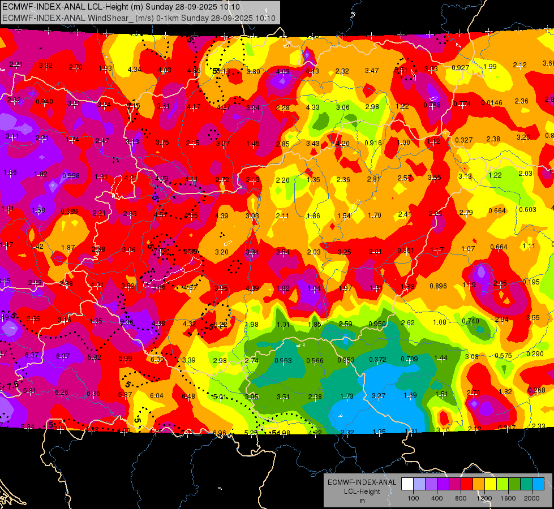Click the wind shear value 6.48
Image resolution: width=554 pixels, height=509 pixels.
[x=188, y=396]
